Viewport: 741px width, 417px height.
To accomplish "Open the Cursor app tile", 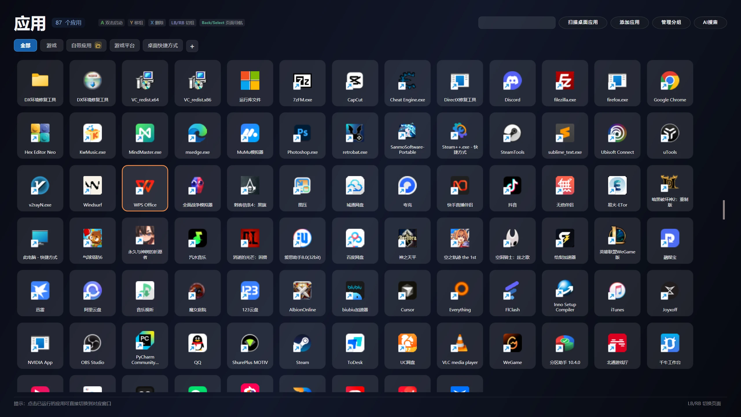I will (x=407, y=293).
